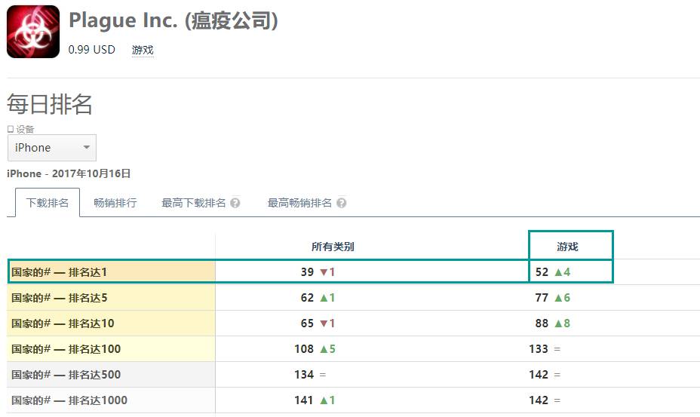Open the 最高畅销排名 tab
700x417 pixels.
coord(299,203)
